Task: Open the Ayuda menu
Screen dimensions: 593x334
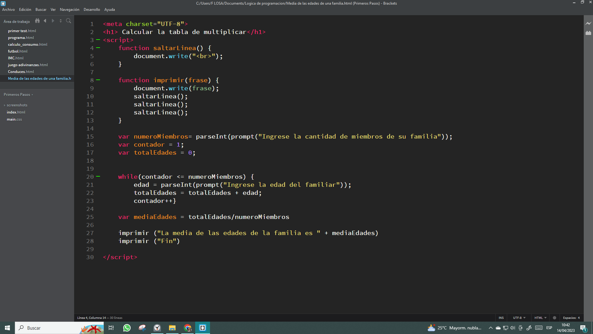Action: [110, 10]
